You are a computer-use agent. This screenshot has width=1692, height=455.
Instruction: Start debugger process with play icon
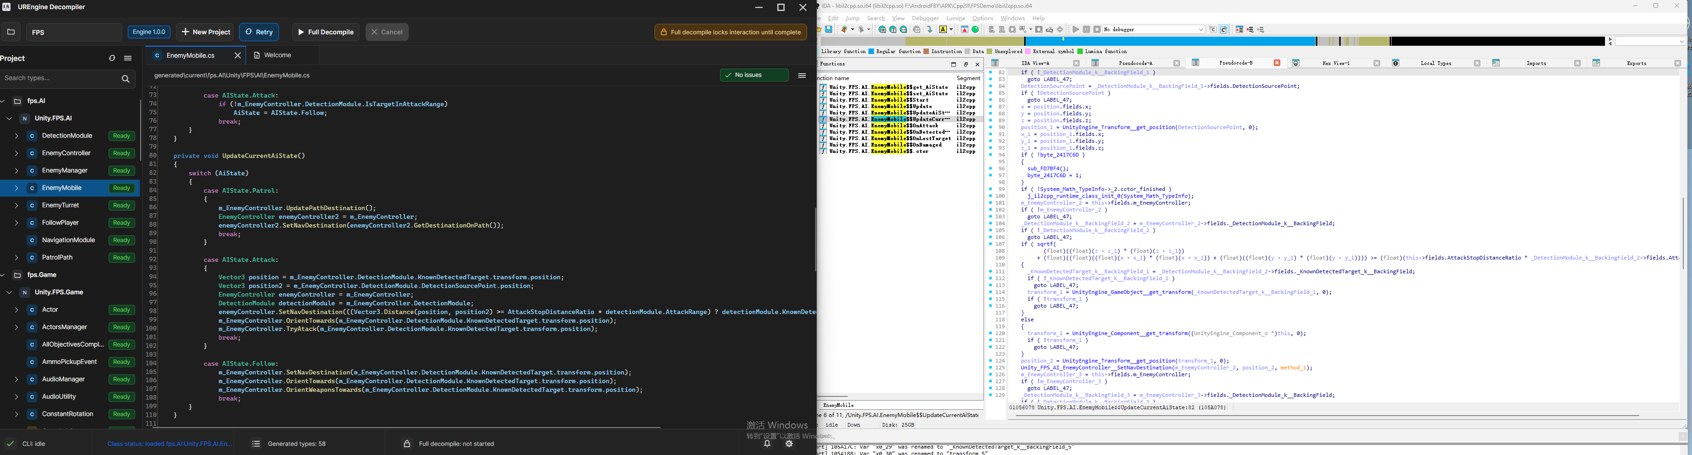[x=1076, y=30]
